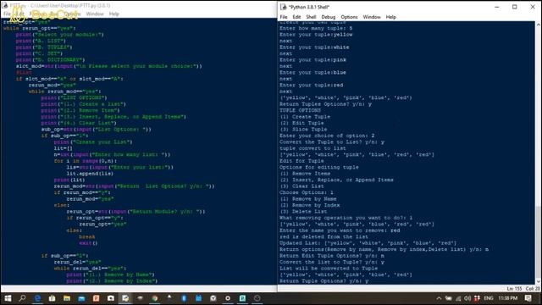
Task: Click 'break' keyword in editor code
Action: [x=87, y=237]
